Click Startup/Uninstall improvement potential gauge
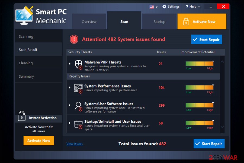 pyautogui.click(x=200, y=123)
